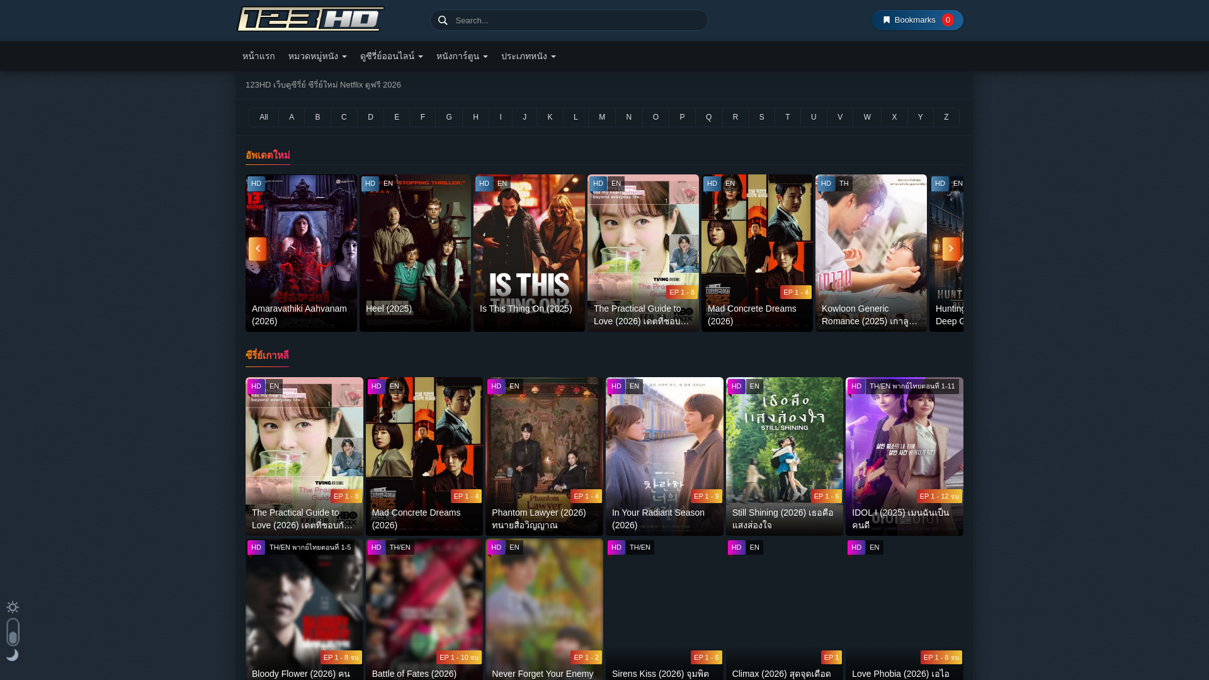The width and height of the screenshot is (1209, 680).
Task: Open Never Forget Your Enemy card
Action: pyautogui.click(x=544, y=609)
